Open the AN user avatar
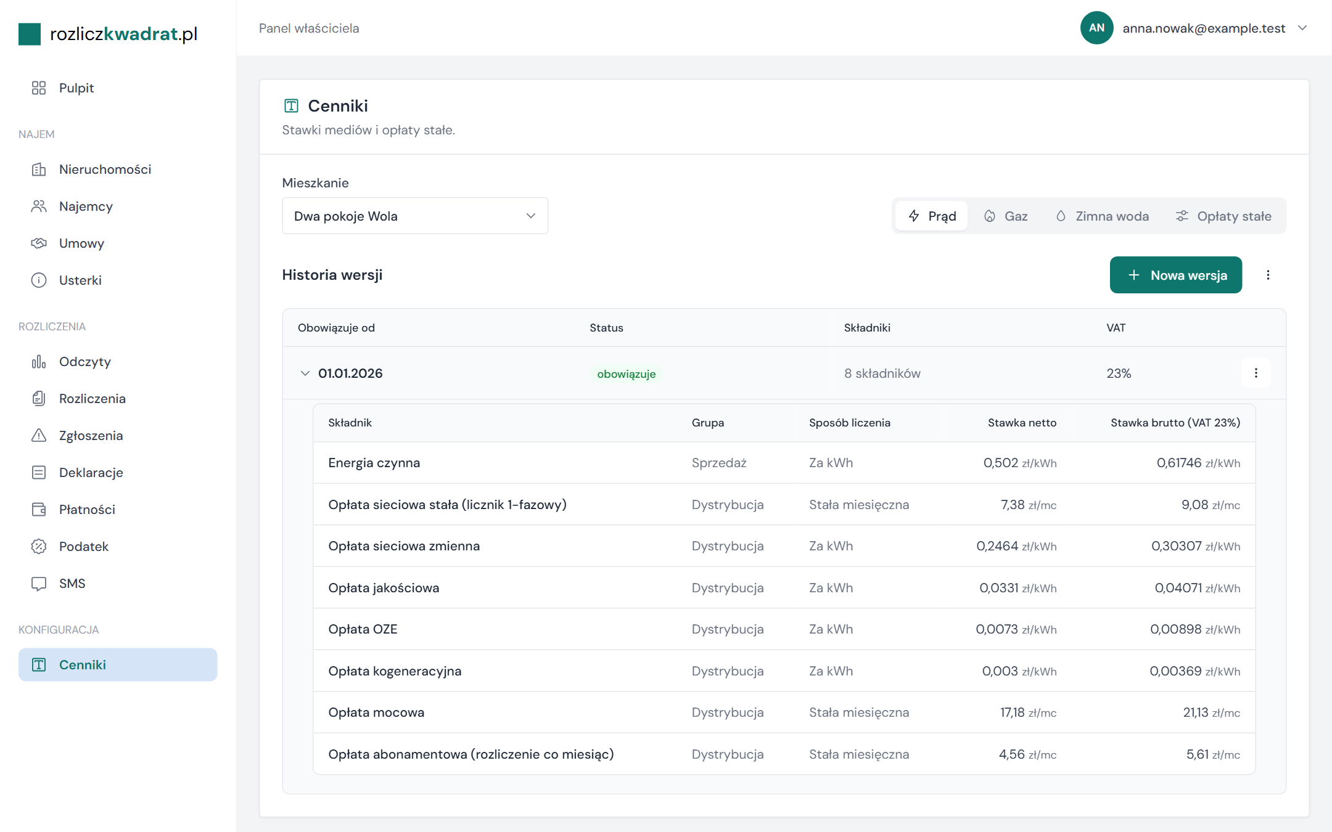1332x832 pixels. pyautogui.click(x=1096, y=28)
